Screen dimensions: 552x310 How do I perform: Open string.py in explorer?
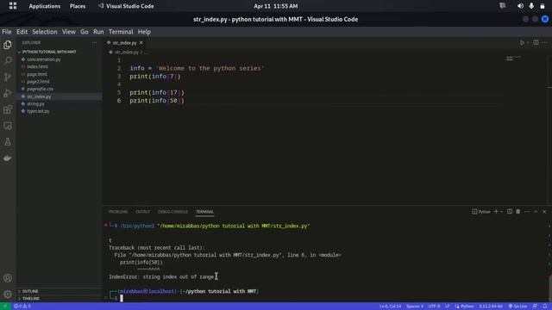tap(35, 103)
